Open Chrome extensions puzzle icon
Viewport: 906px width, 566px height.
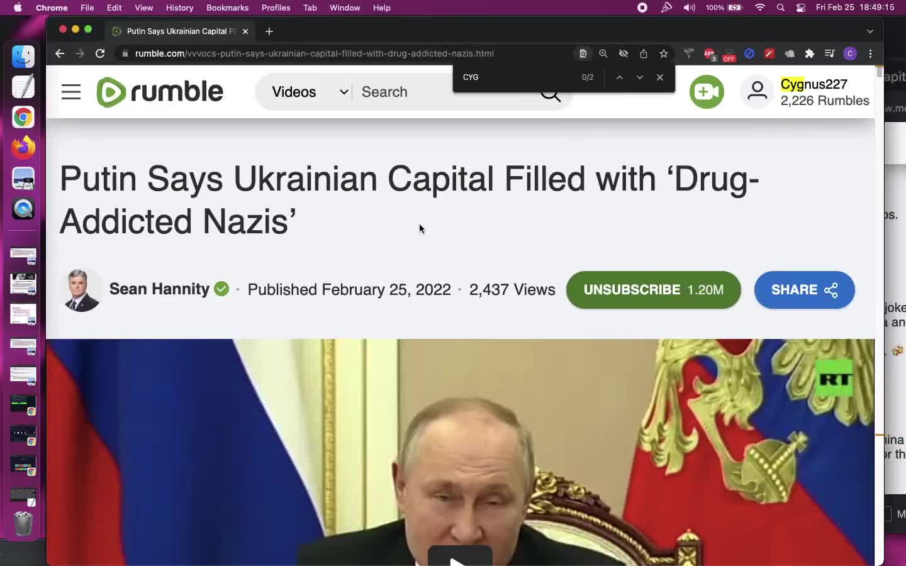810,53
